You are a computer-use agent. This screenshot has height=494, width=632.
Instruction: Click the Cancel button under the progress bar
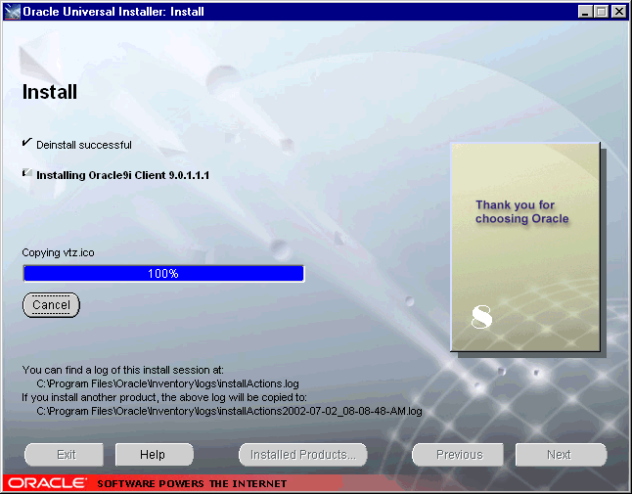coord(51,305)
